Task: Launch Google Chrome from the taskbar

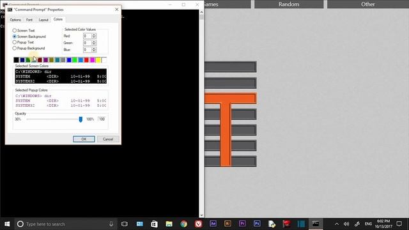Action: click(x=183, y=224)
